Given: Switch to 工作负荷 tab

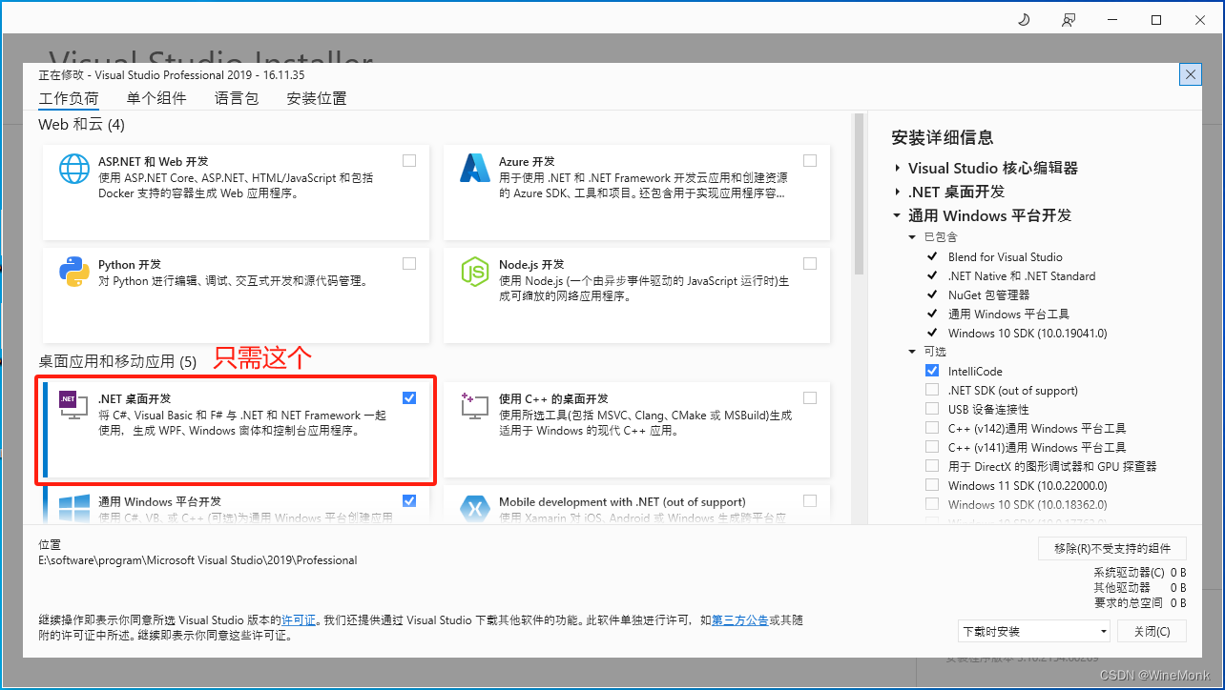Looking at the screenshot, I should [x=69, y=98].
